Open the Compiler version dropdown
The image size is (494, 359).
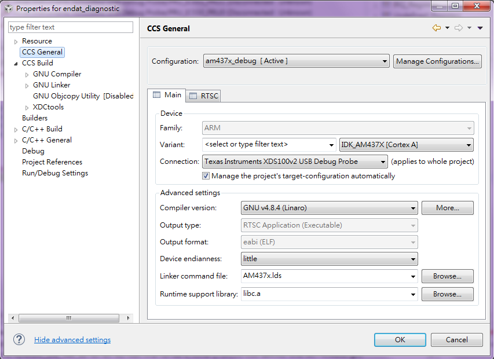pyautogui.click(x=329, y=208)
